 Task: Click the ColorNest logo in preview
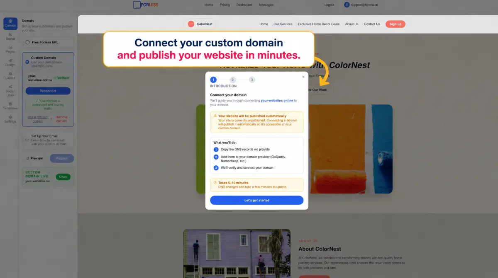coord(200,24)
